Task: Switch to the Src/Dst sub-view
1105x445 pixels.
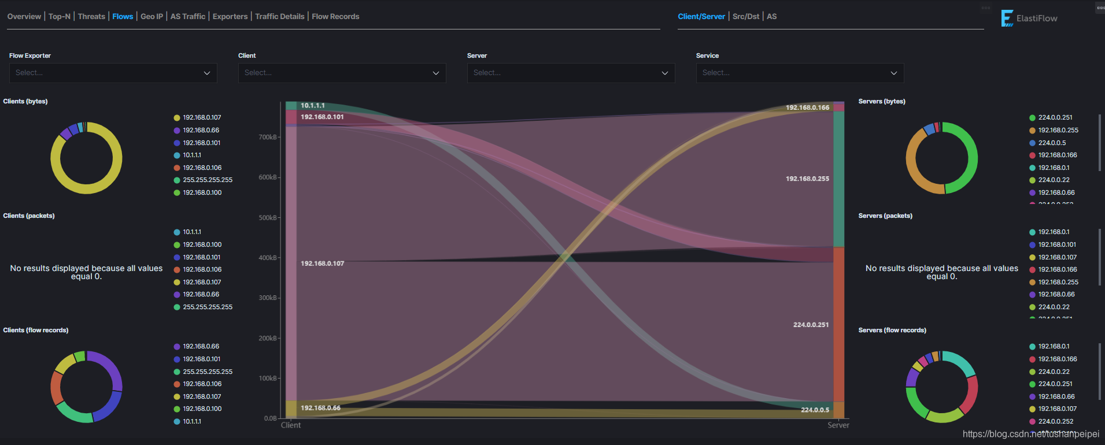Action: (x=746, y=17)
